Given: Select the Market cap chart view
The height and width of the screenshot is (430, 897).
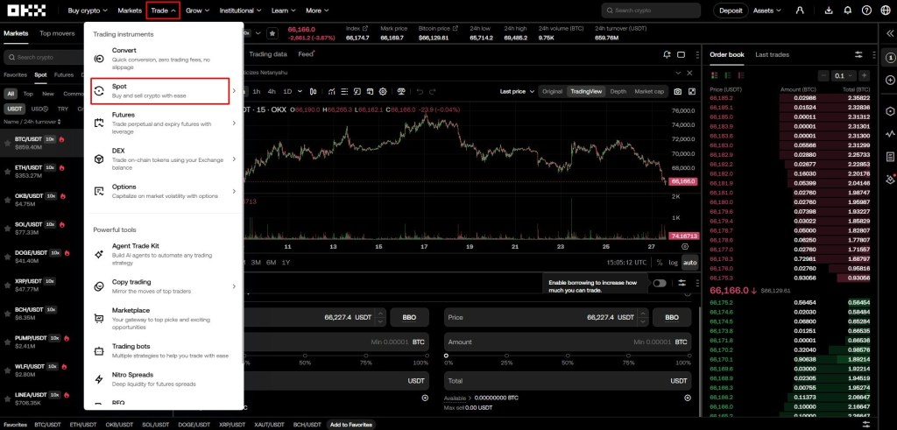Looking at the screenshot, I should pyautogui.click(x=649, y=91).
